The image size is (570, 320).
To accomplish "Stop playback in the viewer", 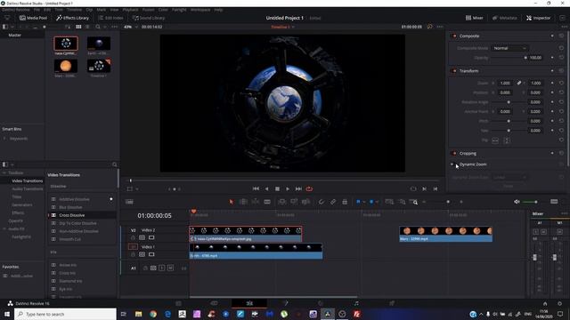I will [x=277, y=188].
